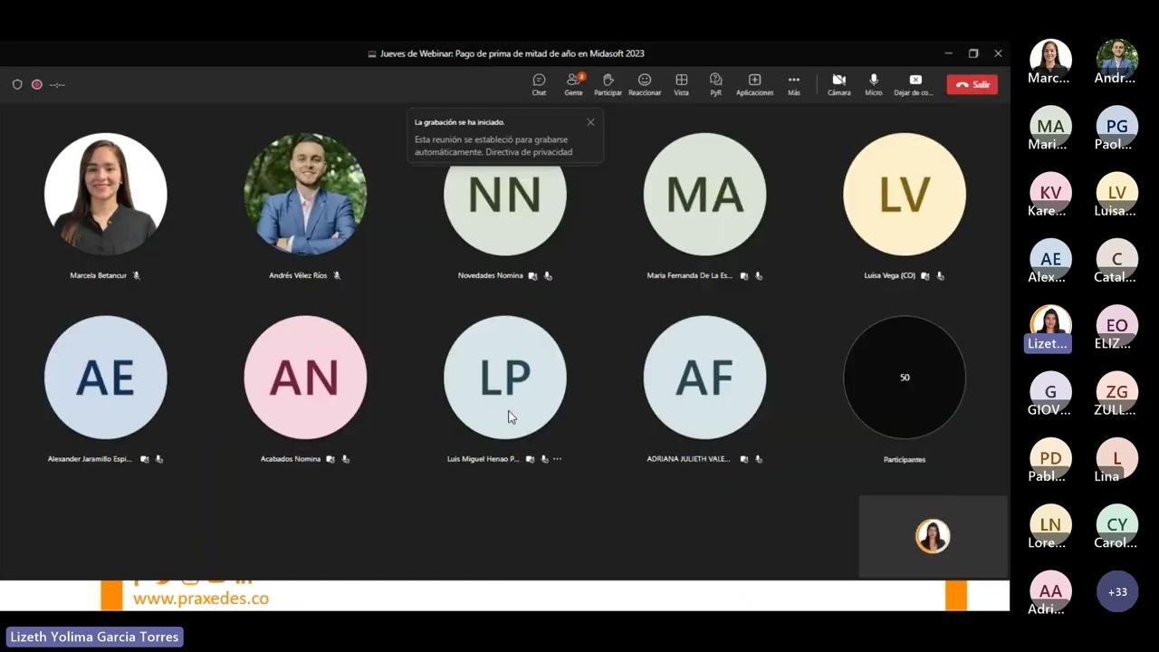Viewport: 1159px width, 652px height.
Task: Select the LV Luisa Vega avatar
Action: [905, 195]
